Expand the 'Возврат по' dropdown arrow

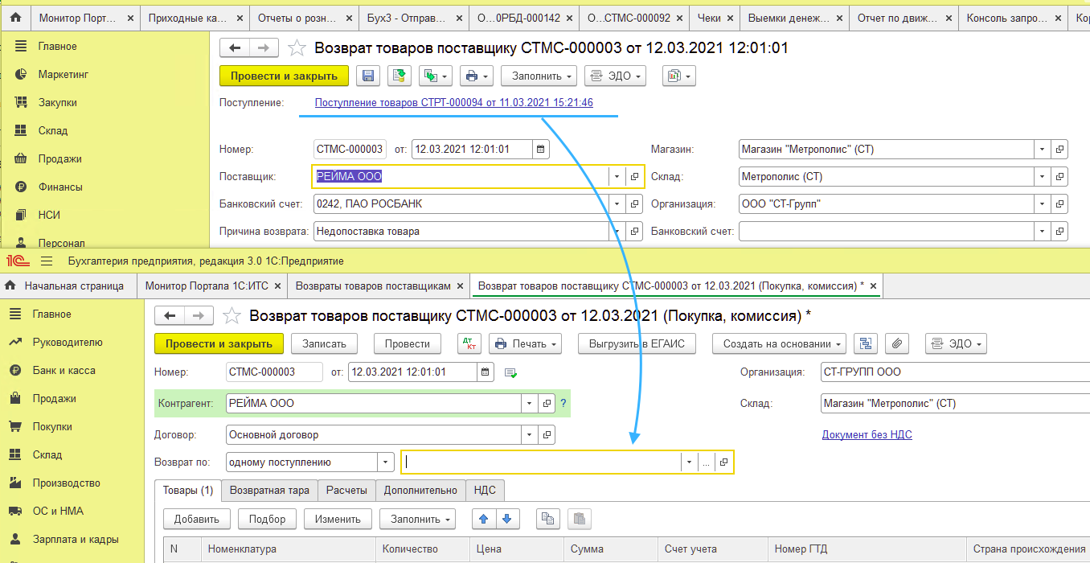tap(386, 462)
